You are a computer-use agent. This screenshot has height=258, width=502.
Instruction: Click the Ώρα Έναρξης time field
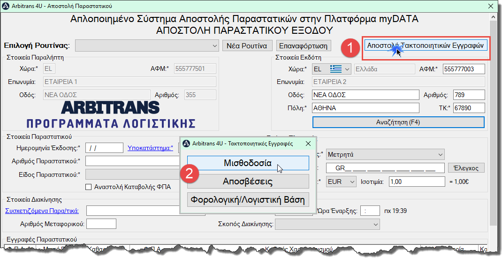[370, 211]
